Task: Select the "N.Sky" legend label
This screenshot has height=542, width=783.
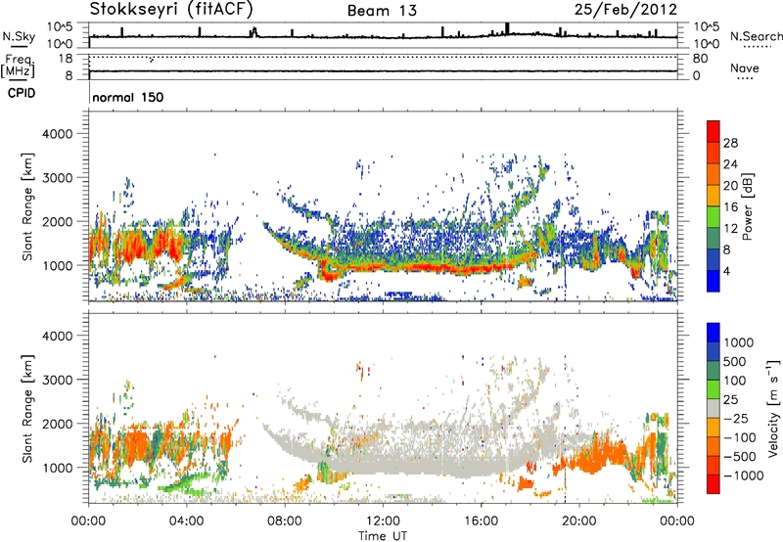Action: [x=19, y=36]
